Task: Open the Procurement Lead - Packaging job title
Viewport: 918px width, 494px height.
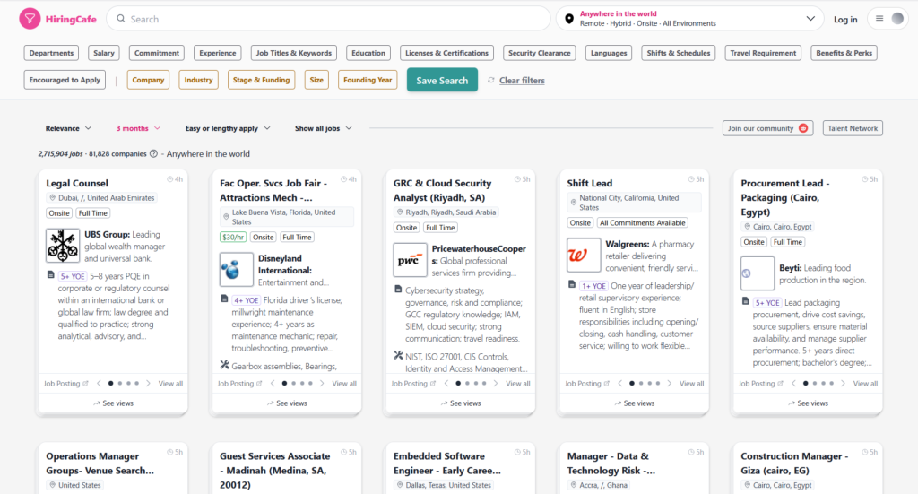Action: 785,197
